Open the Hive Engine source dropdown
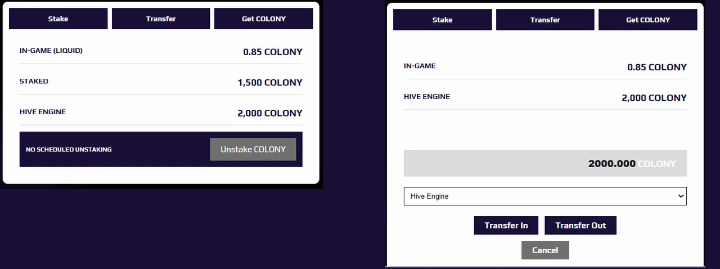720x269 pixels. [545, 196]
